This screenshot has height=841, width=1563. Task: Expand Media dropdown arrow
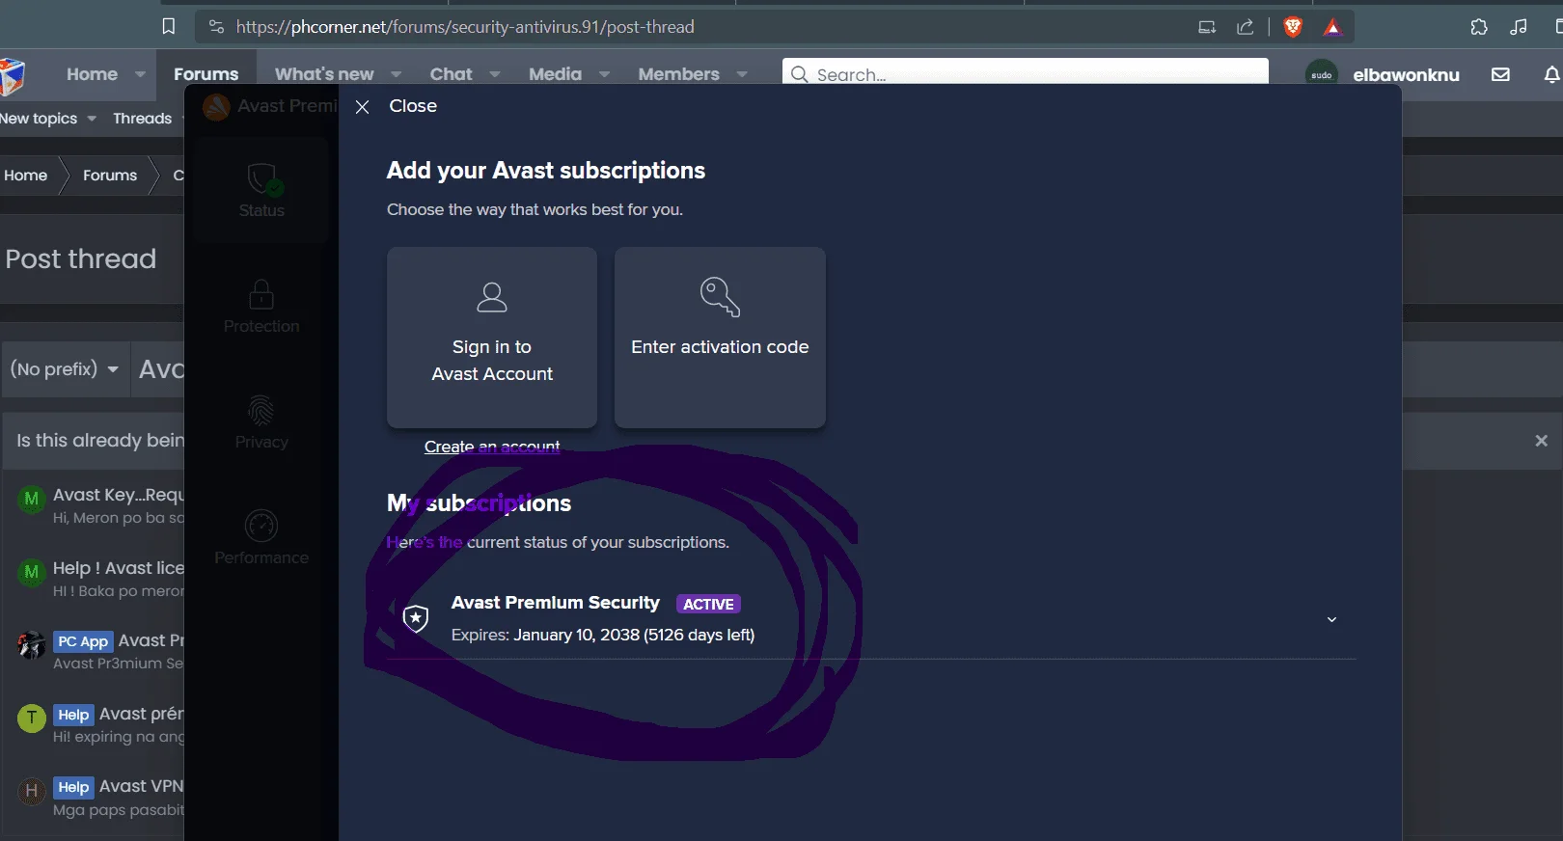click(605, 74)
